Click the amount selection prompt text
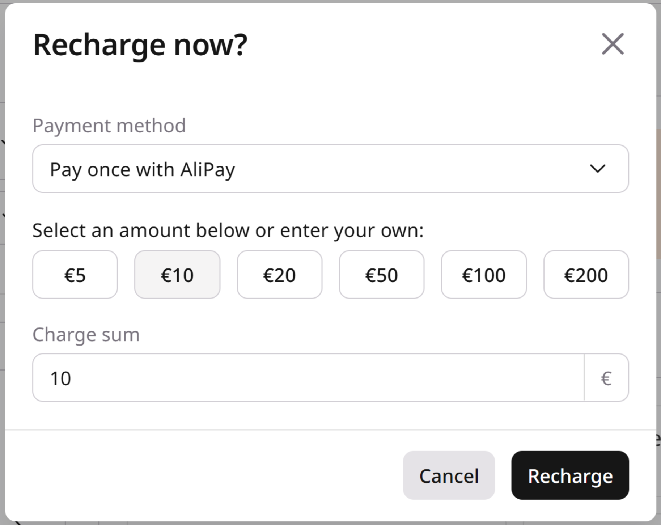 coord(228,230)
